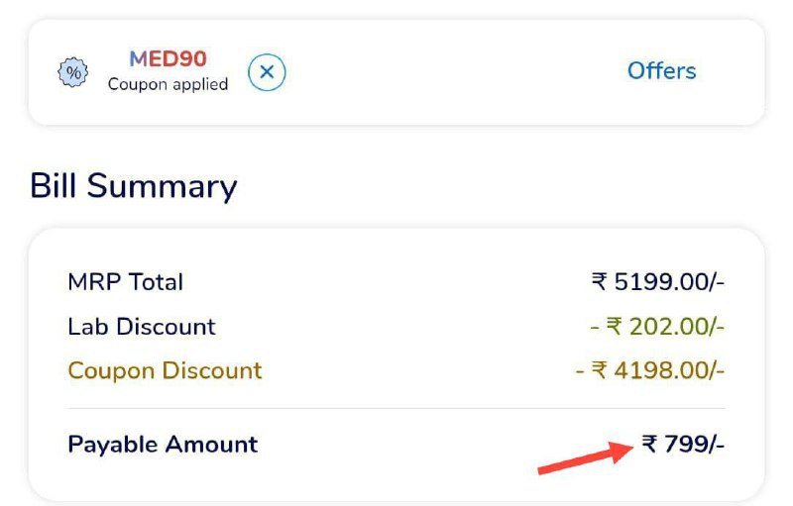Viewport: 793px width, 506px height.
Task: Select the Lab Discount label
Action: [141, 327]
